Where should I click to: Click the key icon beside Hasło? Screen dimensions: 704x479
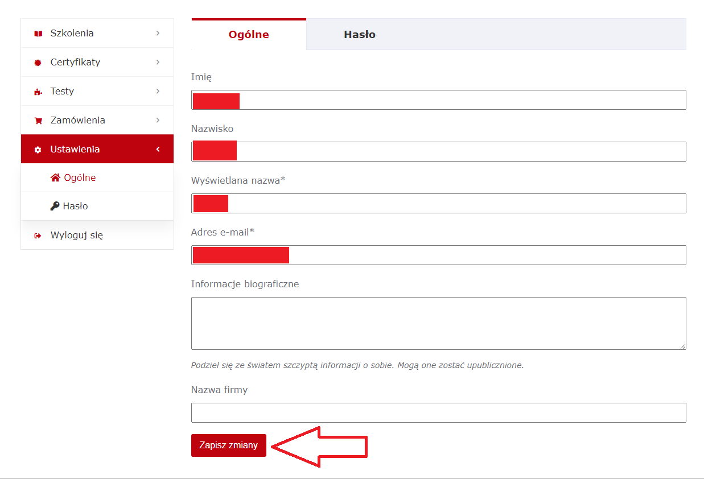pos(55,206)
